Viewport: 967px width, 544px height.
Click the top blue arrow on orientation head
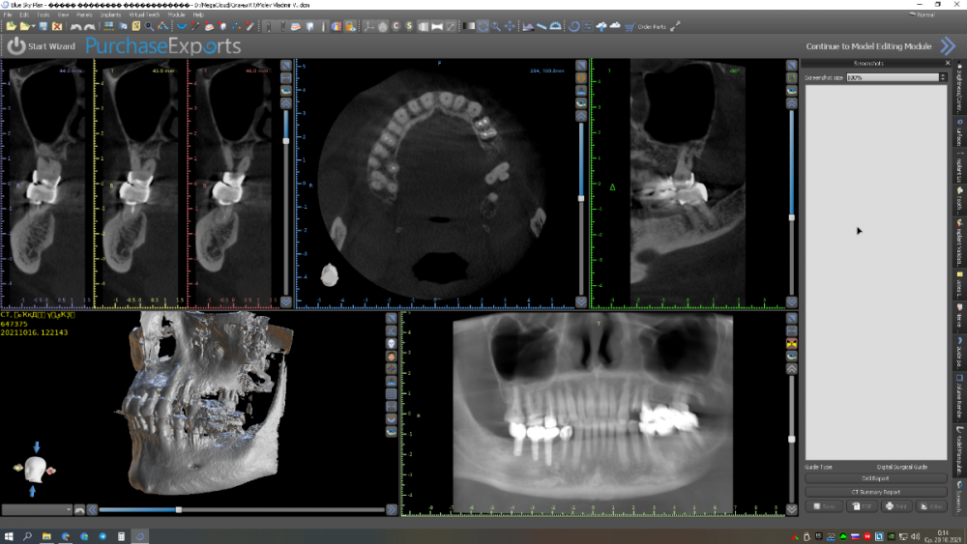tap(37, 447)
